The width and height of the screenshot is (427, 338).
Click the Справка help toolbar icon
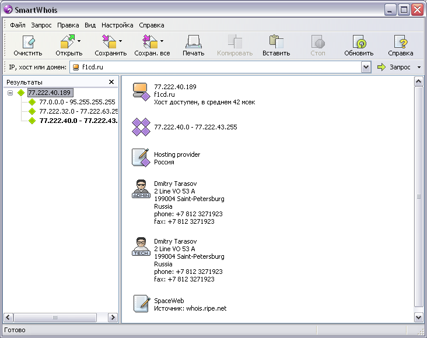(401, 41)
